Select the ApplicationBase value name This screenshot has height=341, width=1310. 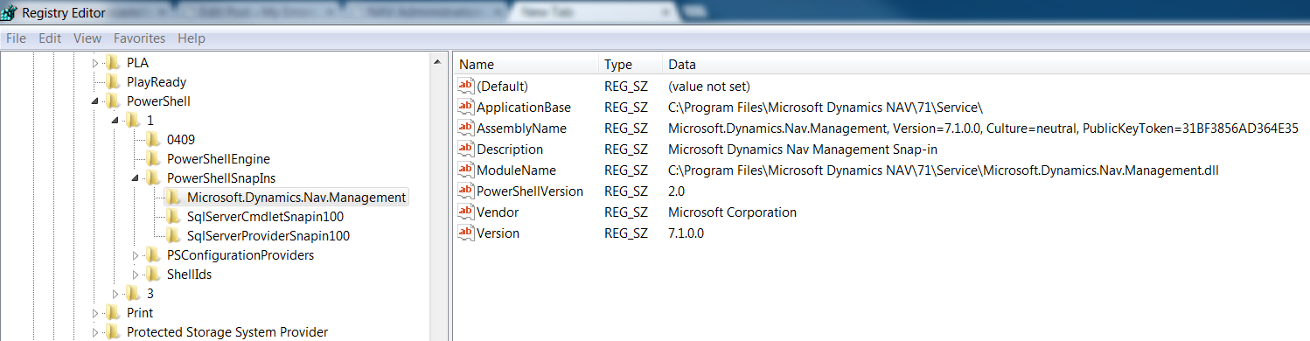(524, 108)
